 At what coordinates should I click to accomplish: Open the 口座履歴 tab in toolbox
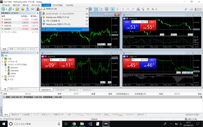tap(26, 115)
